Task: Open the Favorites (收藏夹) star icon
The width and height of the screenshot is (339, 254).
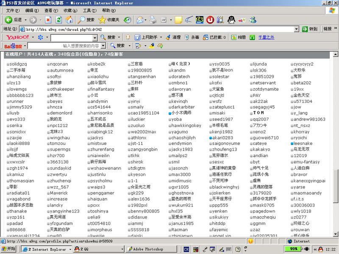Action: pyautogui.click(x=102, y=20)
